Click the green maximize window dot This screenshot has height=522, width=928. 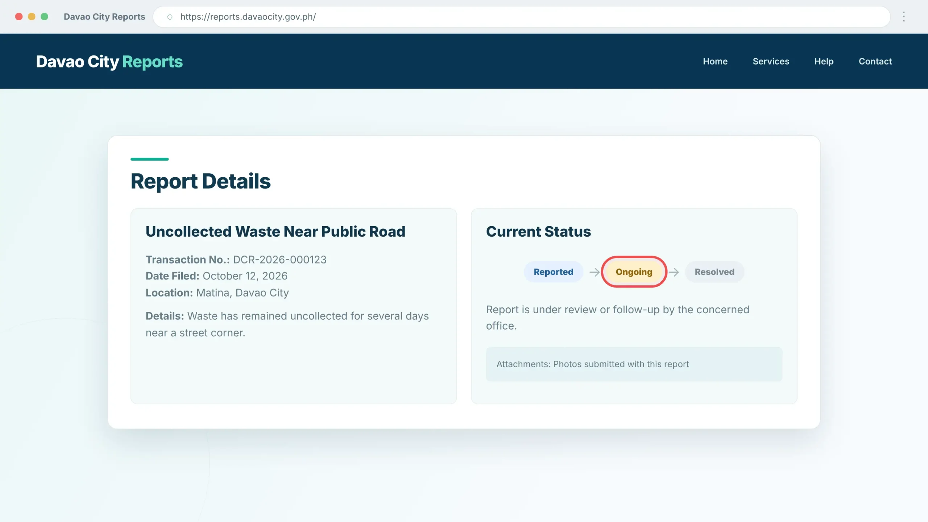pyautogui.click(x=44, y=17)
